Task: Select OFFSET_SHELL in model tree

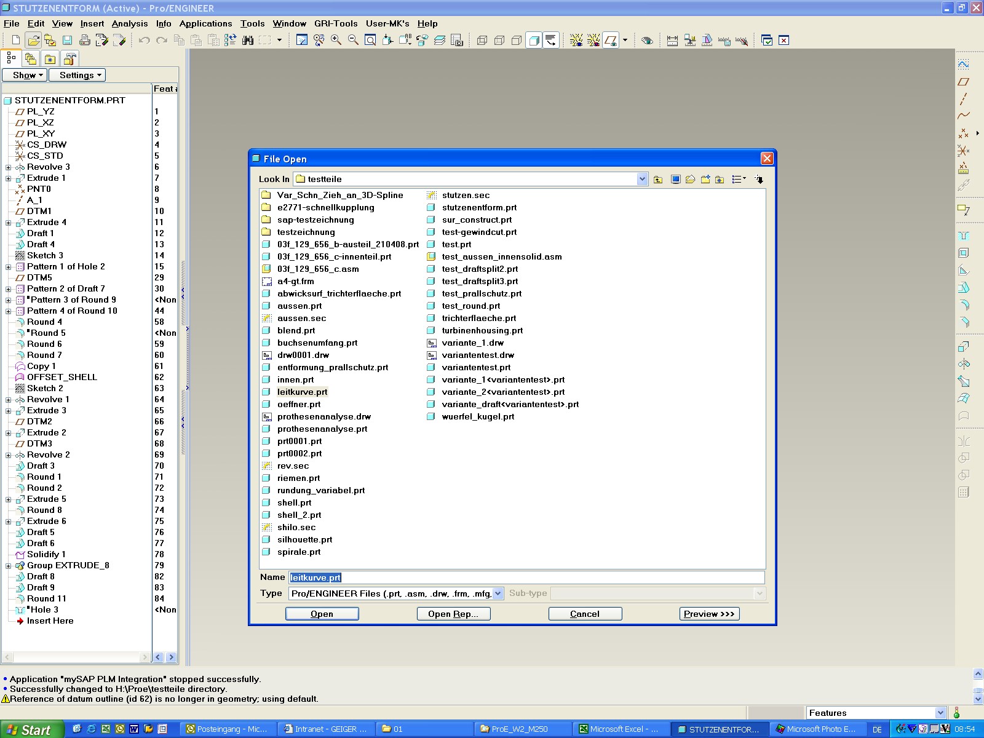Action: (61, 377)
